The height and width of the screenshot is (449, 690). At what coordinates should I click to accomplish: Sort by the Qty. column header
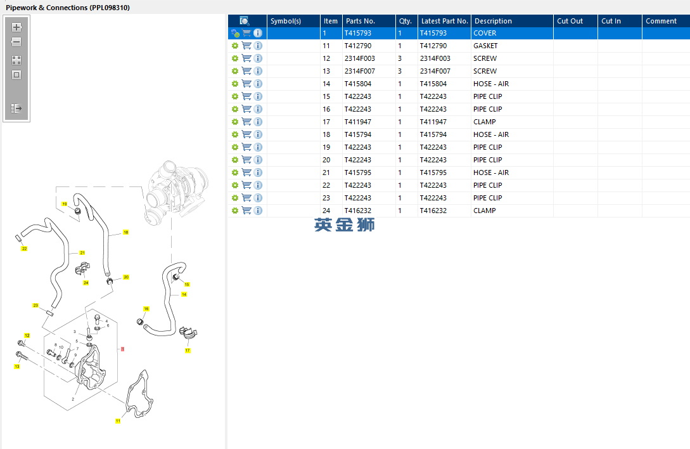click(407, 21)
